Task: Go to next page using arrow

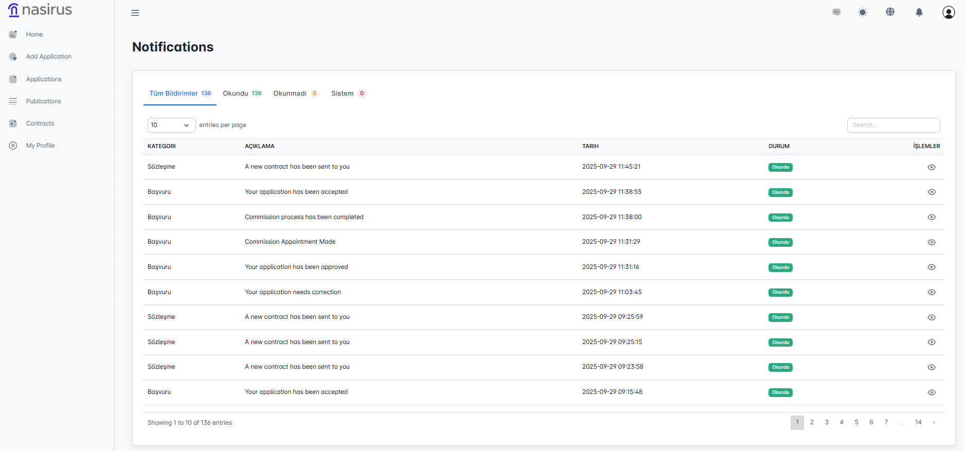Action: (934, 422)
